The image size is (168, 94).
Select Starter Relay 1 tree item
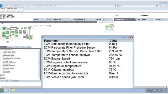(7, 71)
